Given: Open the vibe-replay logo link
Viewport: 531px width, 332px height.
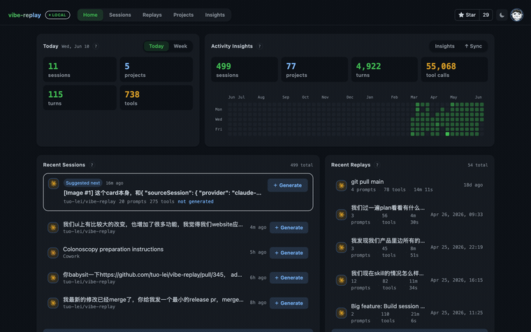Looking at the screenshot, I should [24, 15].
